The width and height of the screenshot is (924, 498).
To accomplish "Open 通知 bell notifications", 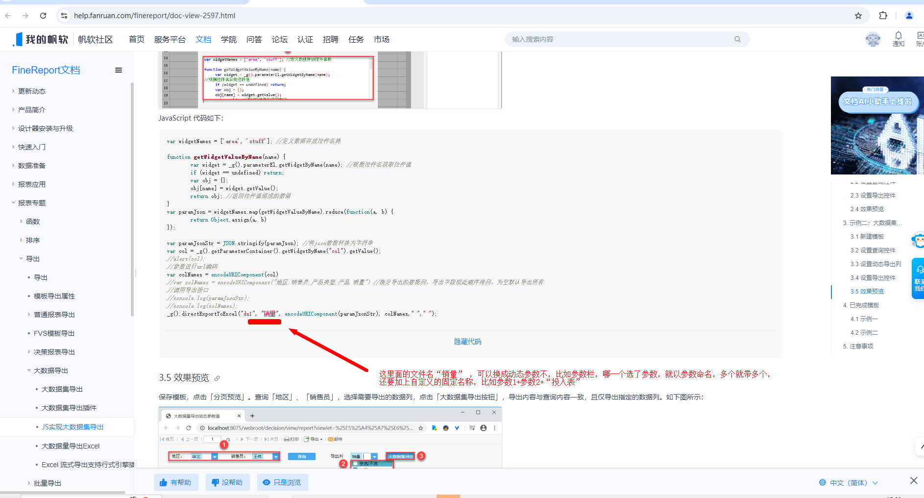I will point(899,39).
